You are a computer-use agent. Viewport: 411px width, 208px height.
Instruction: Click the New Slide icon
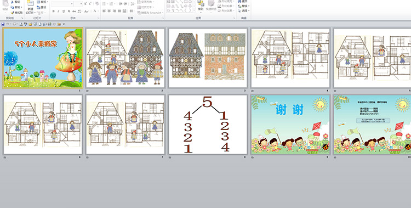pos(30,4)
